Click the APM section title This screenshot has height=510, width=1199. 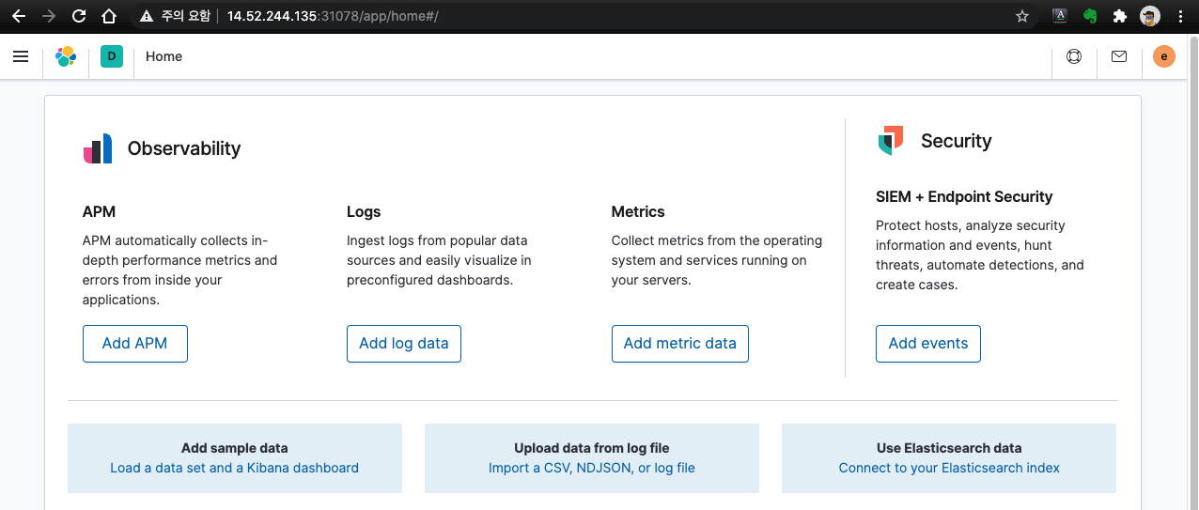[100, 212]
